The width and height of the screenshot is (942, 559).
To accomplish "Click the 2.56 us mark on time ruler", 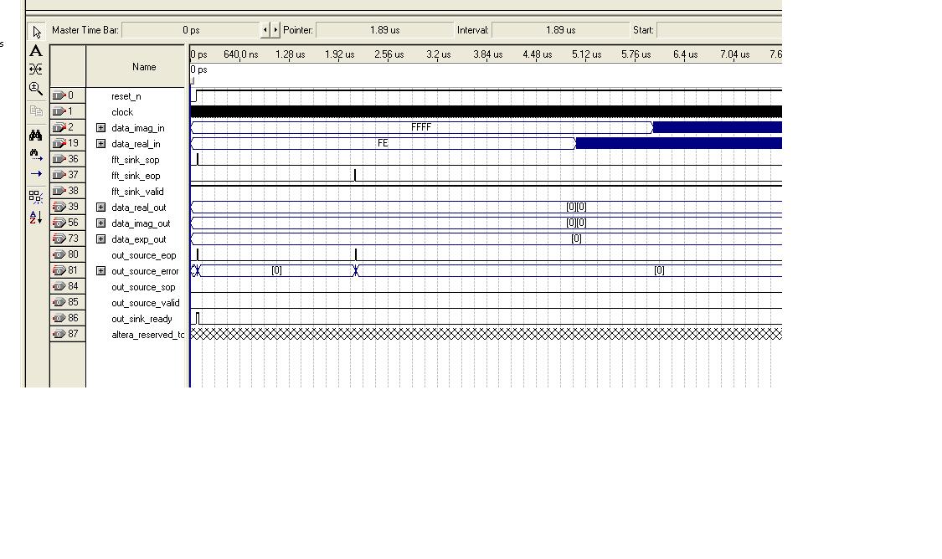I will pyautogui.click(x=389, y=54).
